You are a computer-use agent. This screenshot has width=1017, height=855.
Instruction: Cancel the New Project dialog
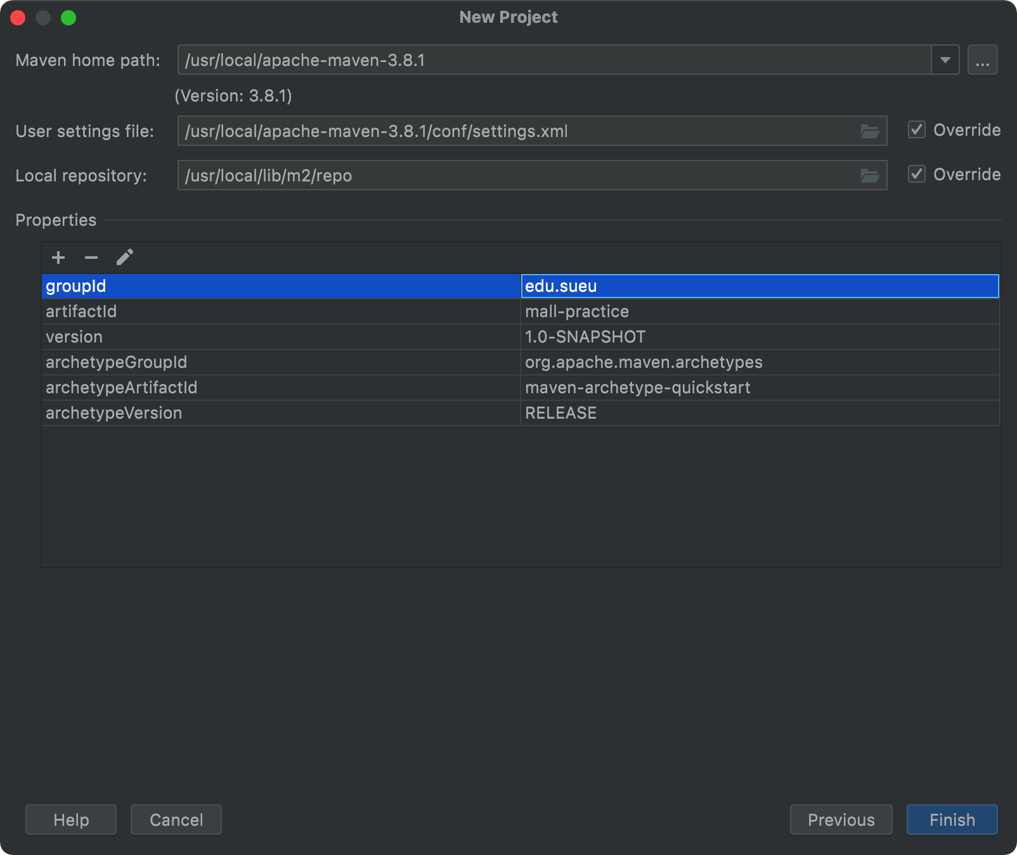click(176, 819)
